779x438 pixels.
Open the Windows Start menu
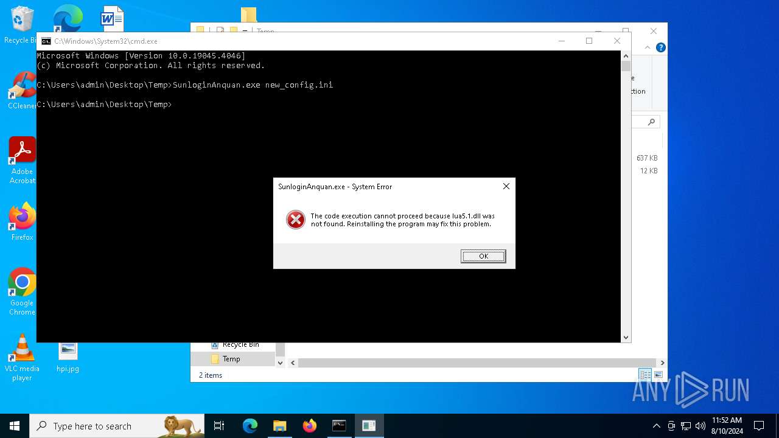(x=15, y=426)
